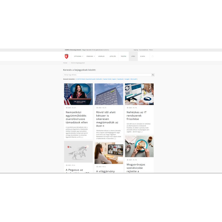Select the Hacker hírek topic link
The height and width of the screenshot is (222, 222).
107,79
